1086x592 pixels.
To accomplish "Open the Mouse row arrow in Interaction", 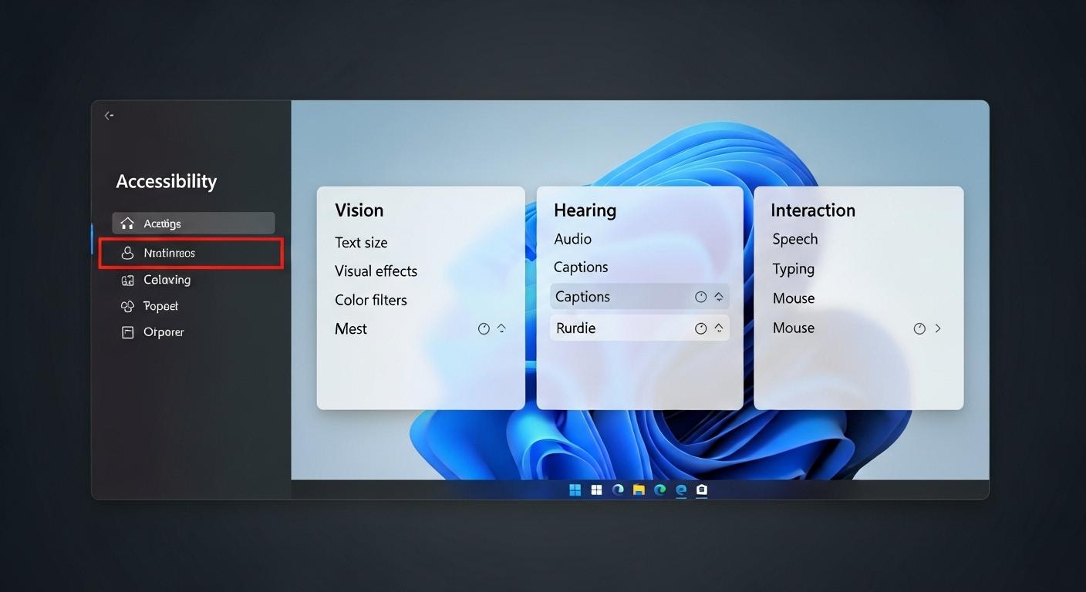I will tap(938, 328).
